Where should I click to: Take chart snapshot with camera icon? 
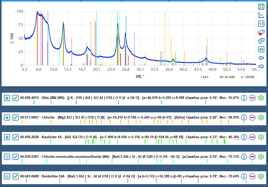[x=261, y=49]
